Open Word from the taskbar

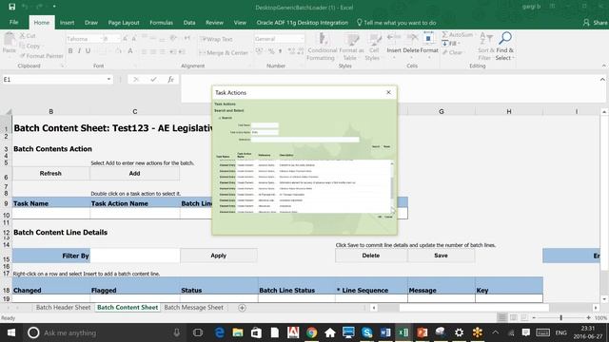click(x=385, y=332)
